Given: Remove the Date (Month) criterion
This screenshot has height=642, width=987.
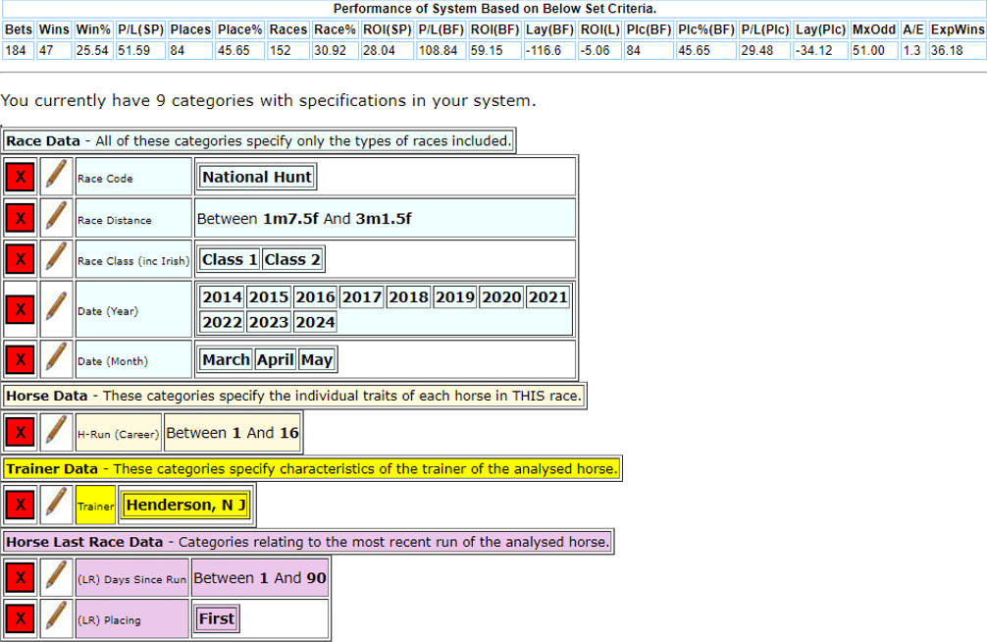Looking at the screenshot, I should tap(21, 359).
